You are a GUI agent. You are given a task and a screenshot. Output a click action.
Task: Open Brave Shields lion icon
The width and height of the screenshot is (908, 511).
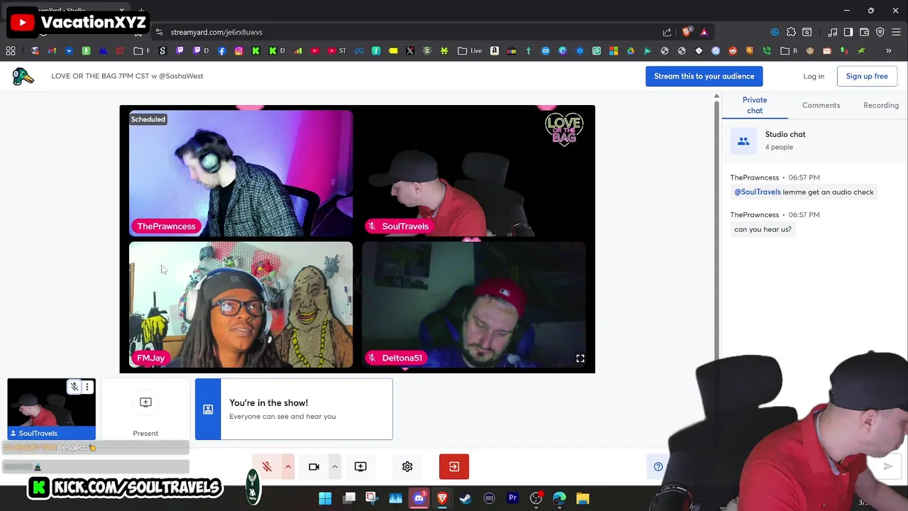click(686, 32)
